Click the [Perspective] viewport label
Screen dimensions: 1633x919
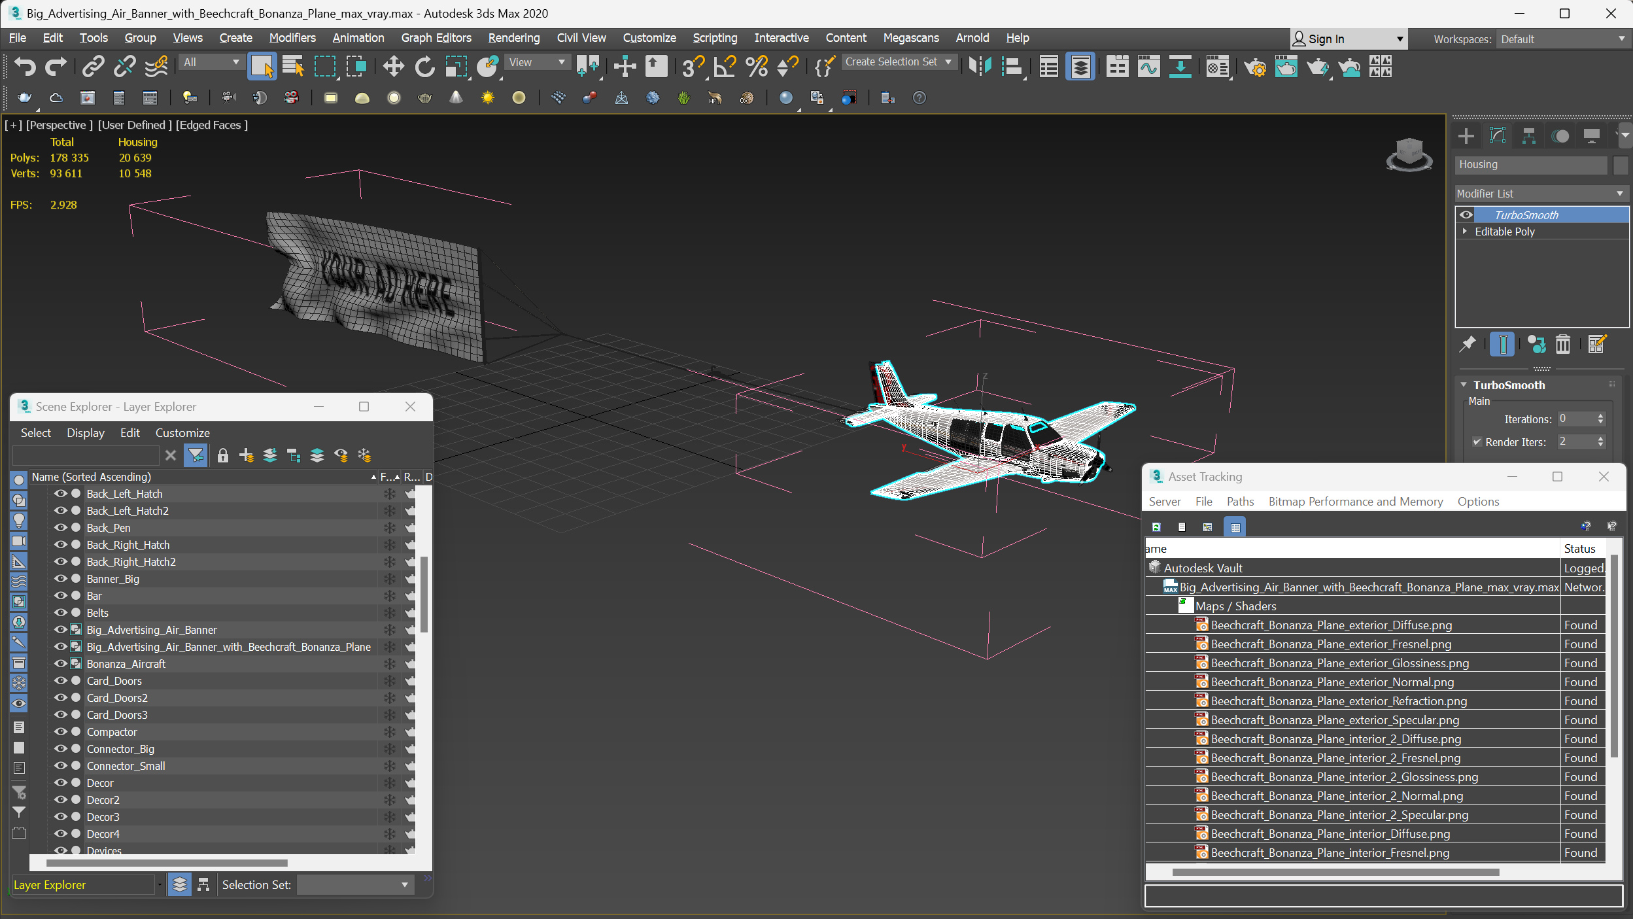point(59,125)
